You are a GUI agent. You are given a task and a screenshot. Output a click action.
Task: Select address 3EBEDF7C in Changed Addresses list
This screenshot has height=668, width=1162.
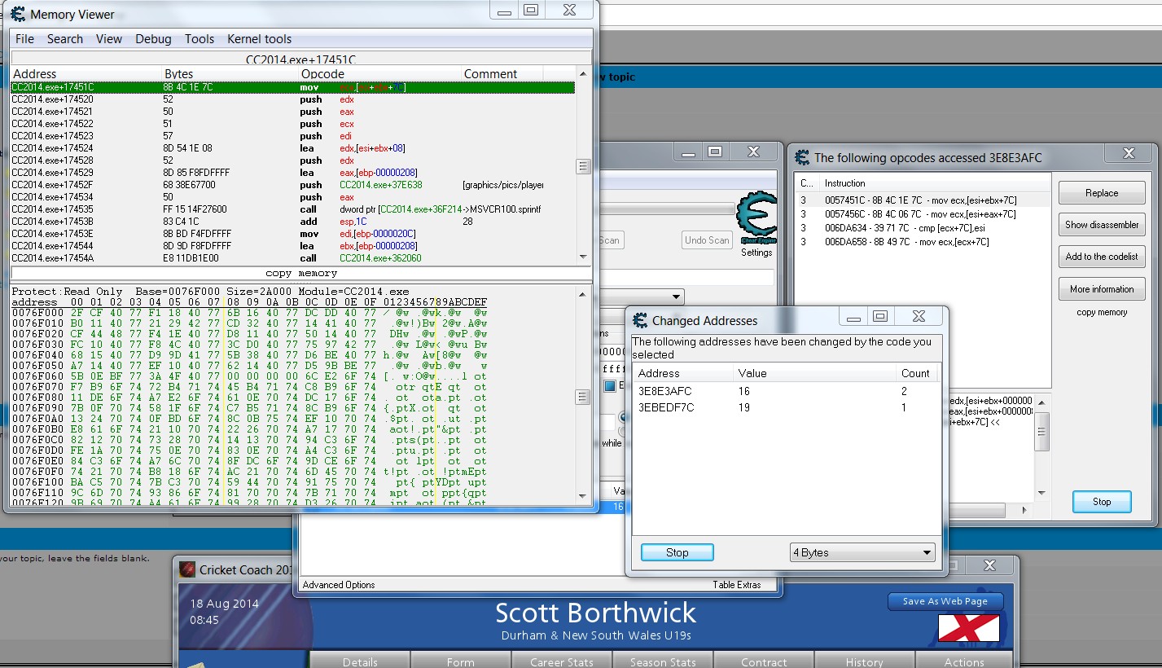coord(666,407)
